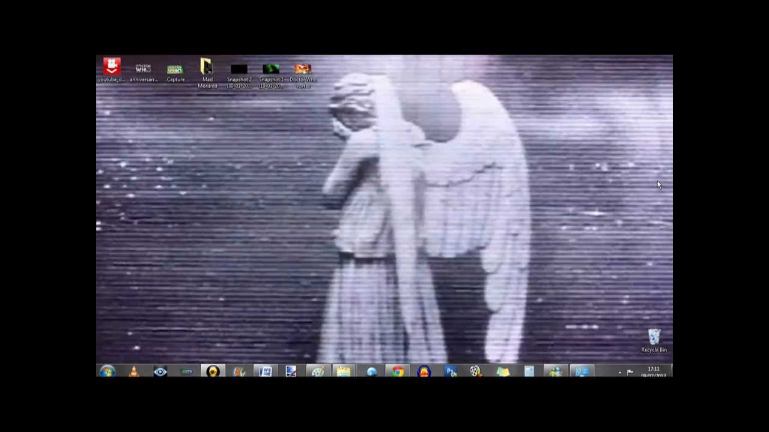The height and width of the screenshot is (432, 769).
Task: Open the Doctor Who vortex desktop file
Action: coord(303,71)
